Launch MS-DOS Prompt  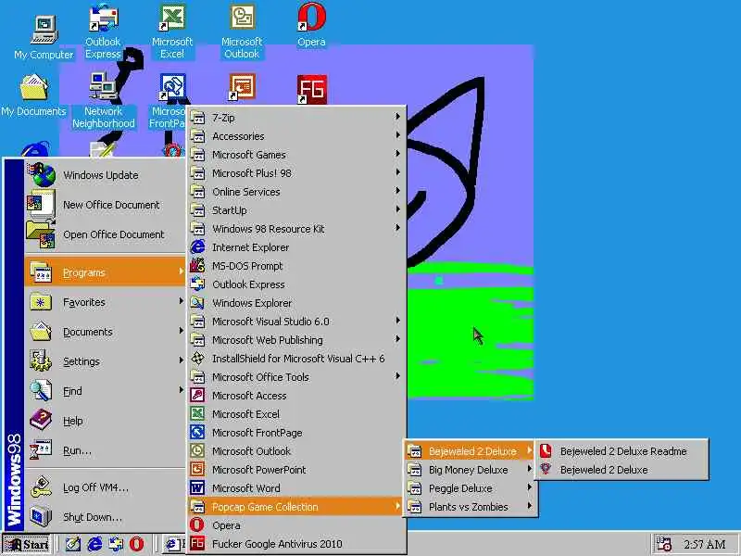coord(295,266)
